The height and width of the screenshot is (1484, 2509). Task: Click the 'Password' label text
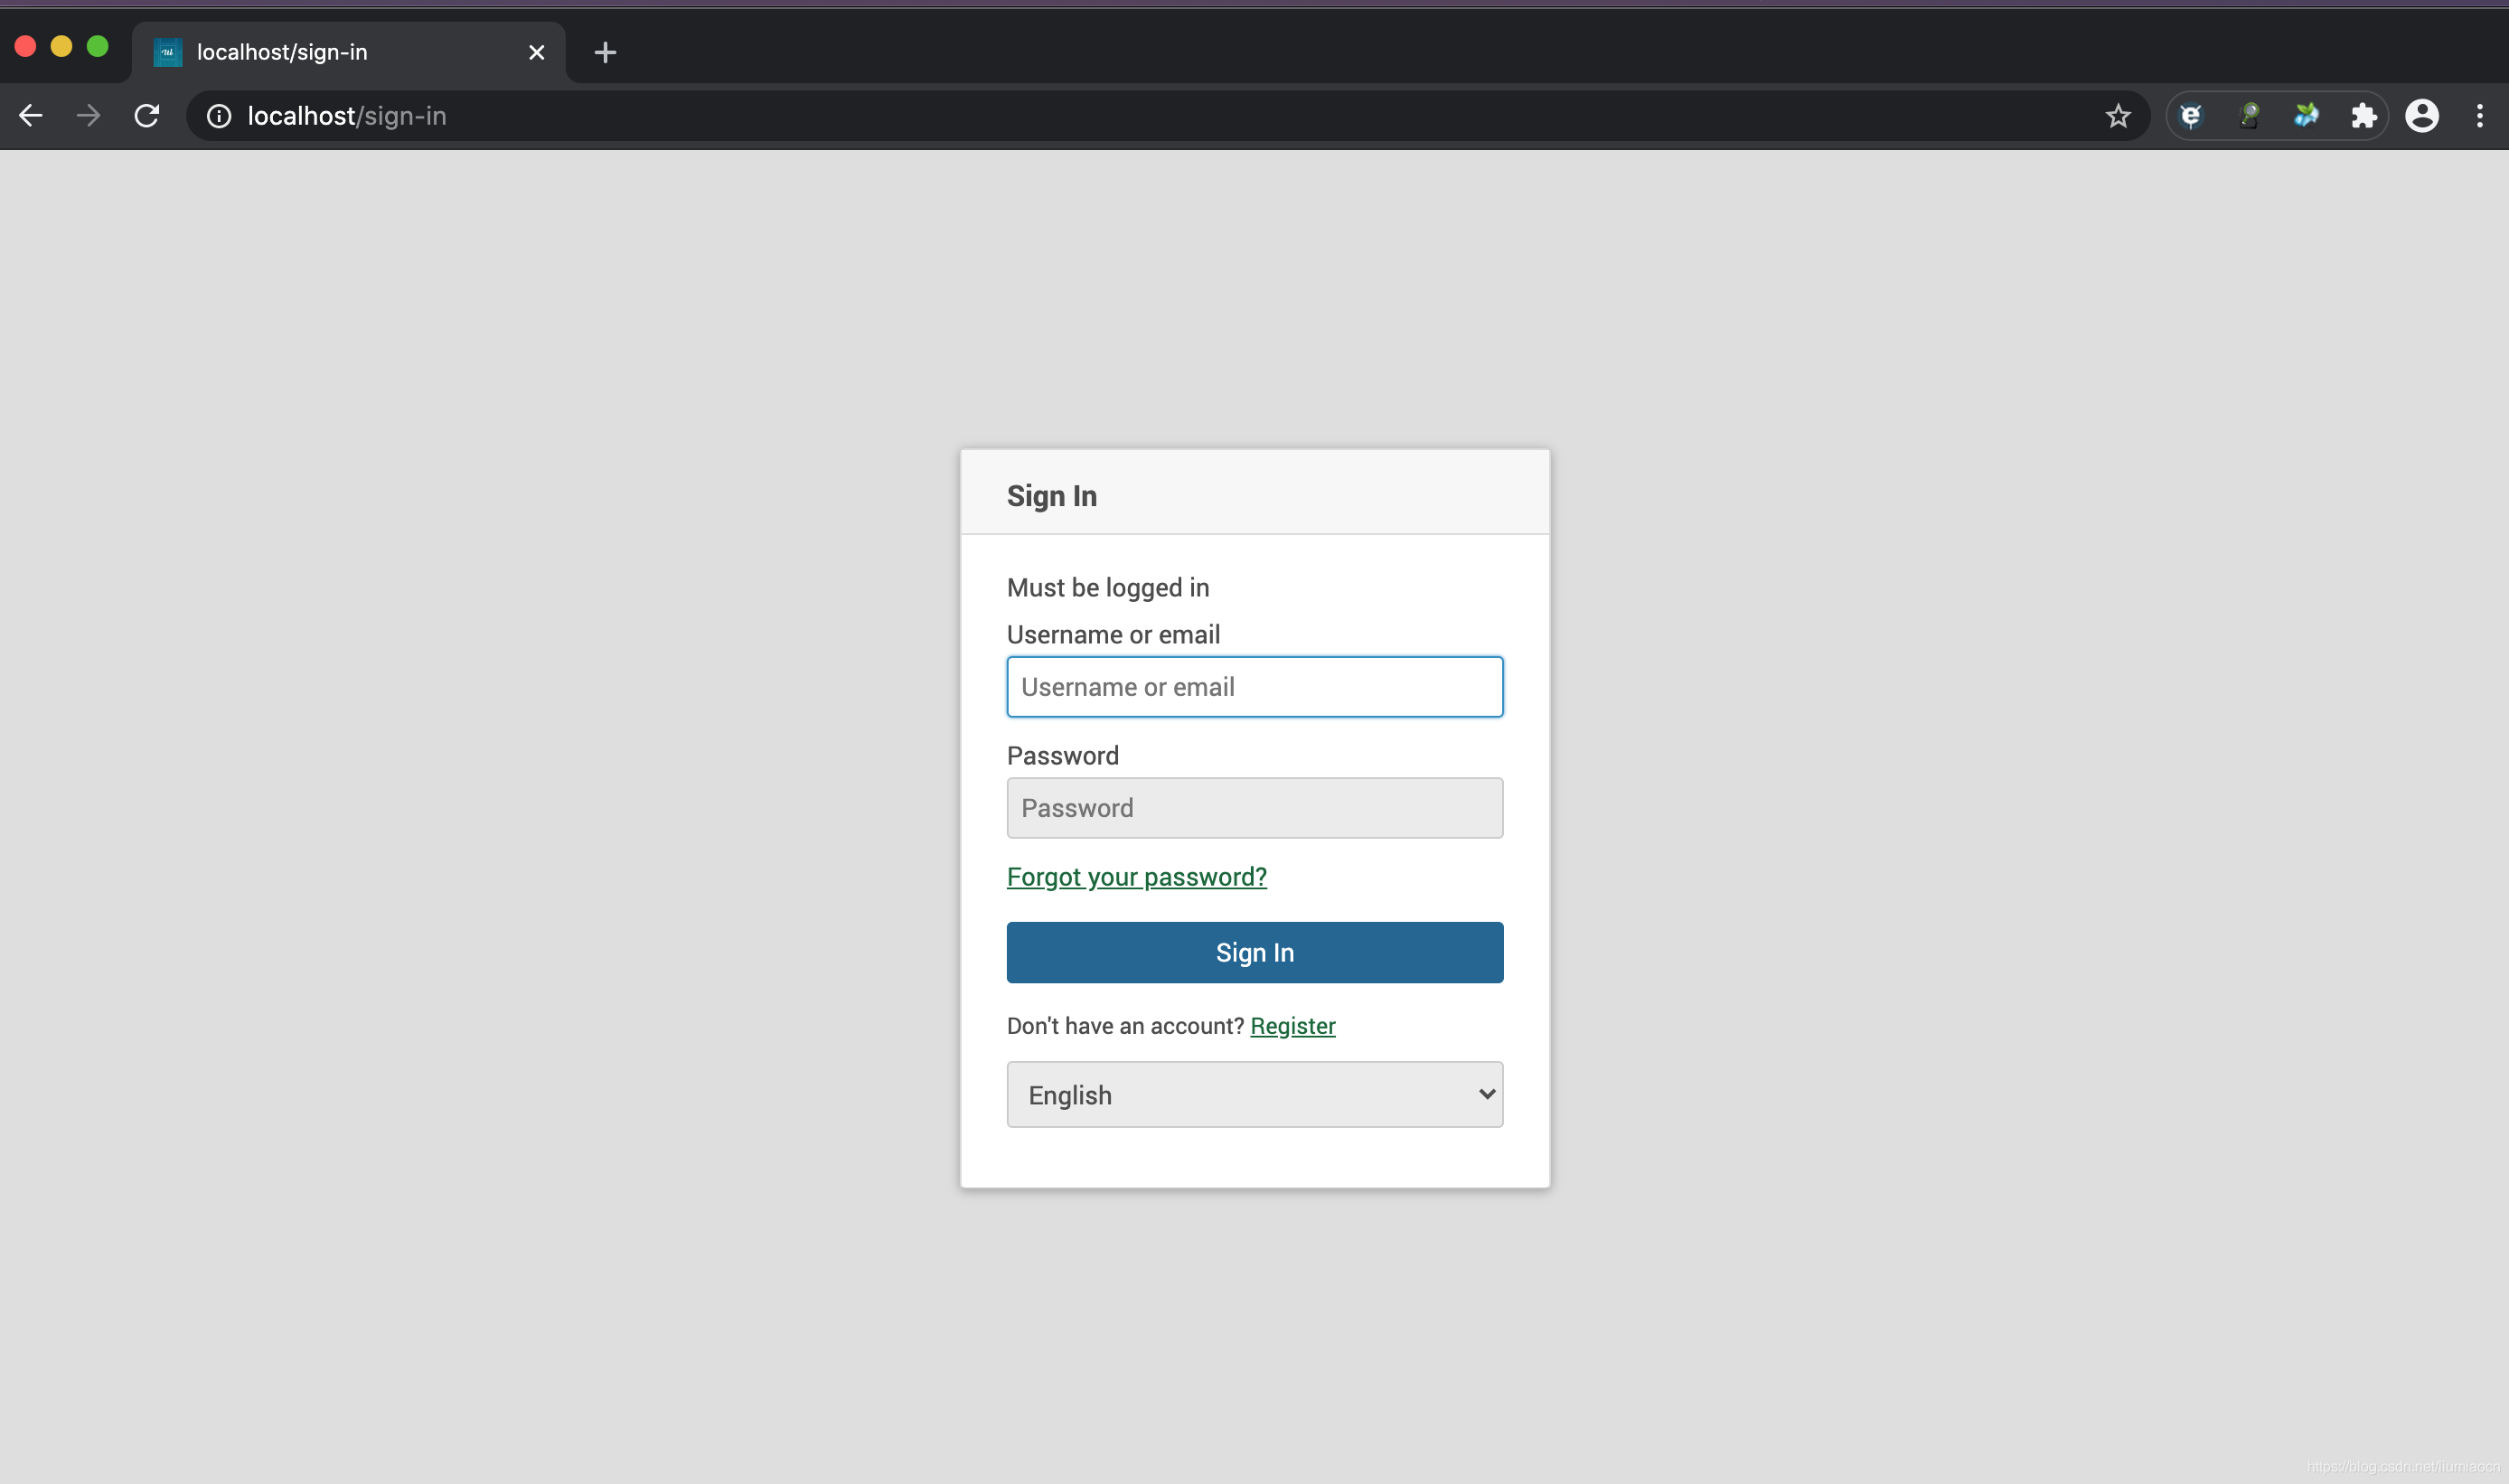point(1063,756)
